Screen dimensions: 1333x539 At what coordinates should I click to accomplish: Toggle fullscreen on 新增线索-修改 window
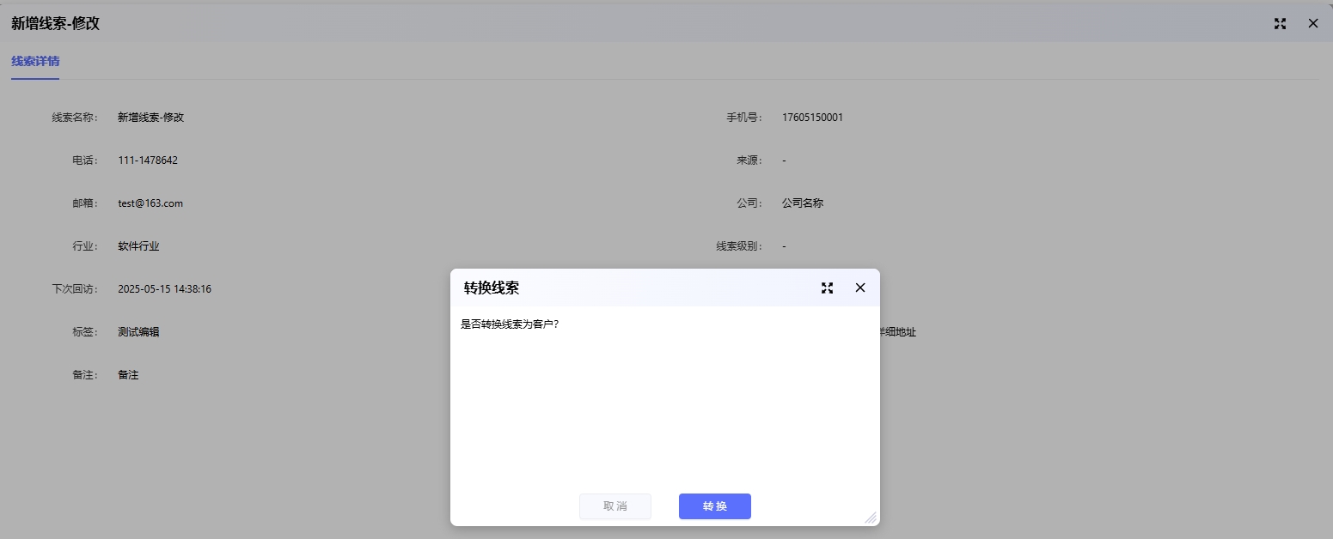pos(1280,24)
